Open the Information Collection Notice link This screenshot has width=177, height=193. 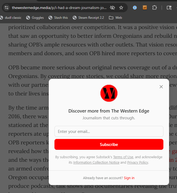[96, 163]
